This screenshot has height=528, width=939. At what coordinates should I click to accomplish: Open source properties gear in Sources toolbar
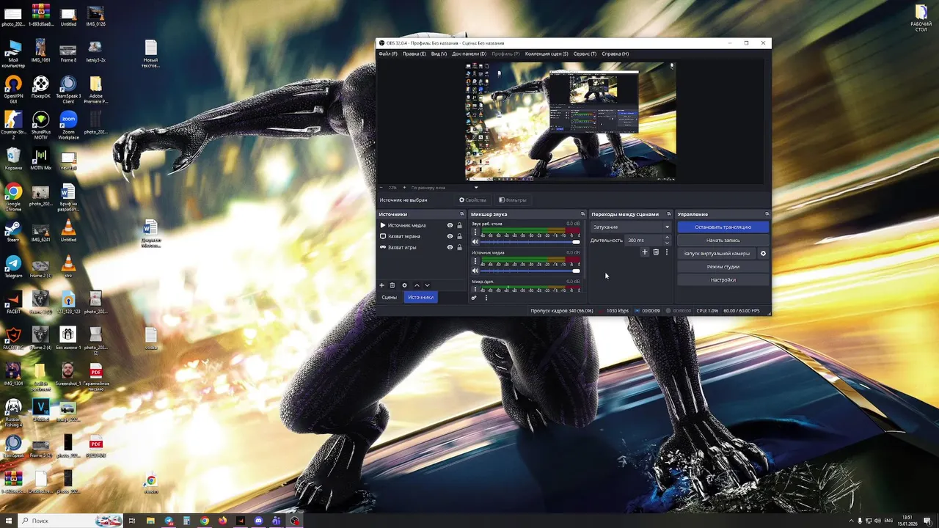(x=404, y=285)
